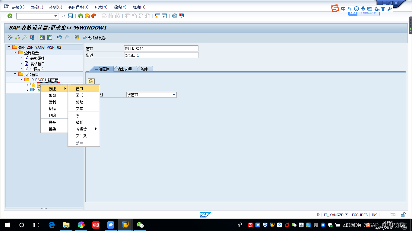Open the 流逻辑 submenu entry

click(84, 129)
